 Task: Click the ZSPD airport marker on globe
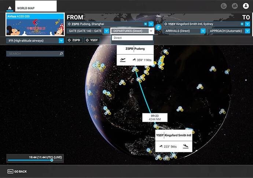[x=135, y=69]
